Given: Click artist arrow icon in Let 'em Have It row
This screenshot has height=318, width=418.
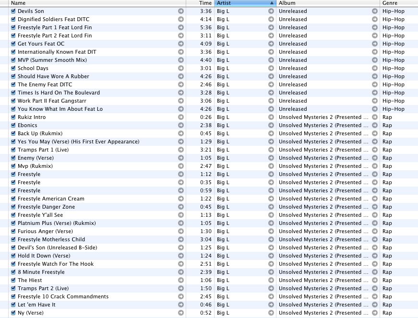Looking at the screenshot, I should [x=271, y=305].
